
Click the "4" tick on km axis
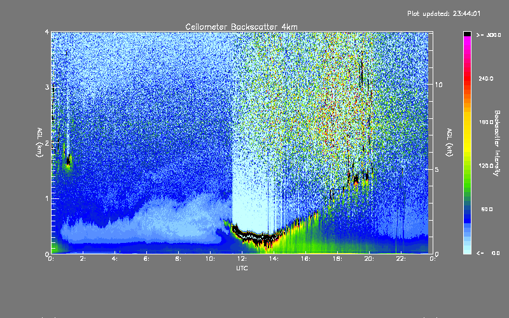click(x=47, y=32)
